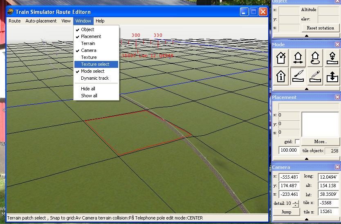Screen dimensions: 341x224
Task: Toggle the Placement window entry
Action: 96,36
